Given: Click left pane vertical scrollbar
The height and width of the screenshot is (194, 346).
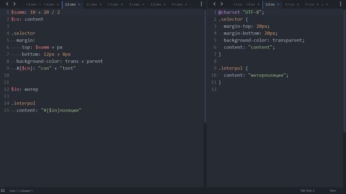Looking at the screenshot, I should coord(205,66).
